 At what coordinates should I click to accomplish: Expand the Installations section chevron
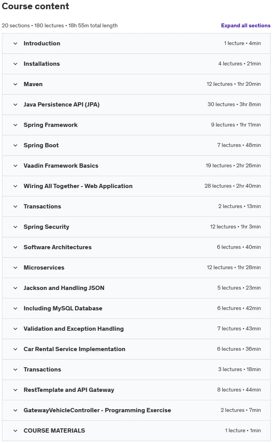(x=15, y=64)
